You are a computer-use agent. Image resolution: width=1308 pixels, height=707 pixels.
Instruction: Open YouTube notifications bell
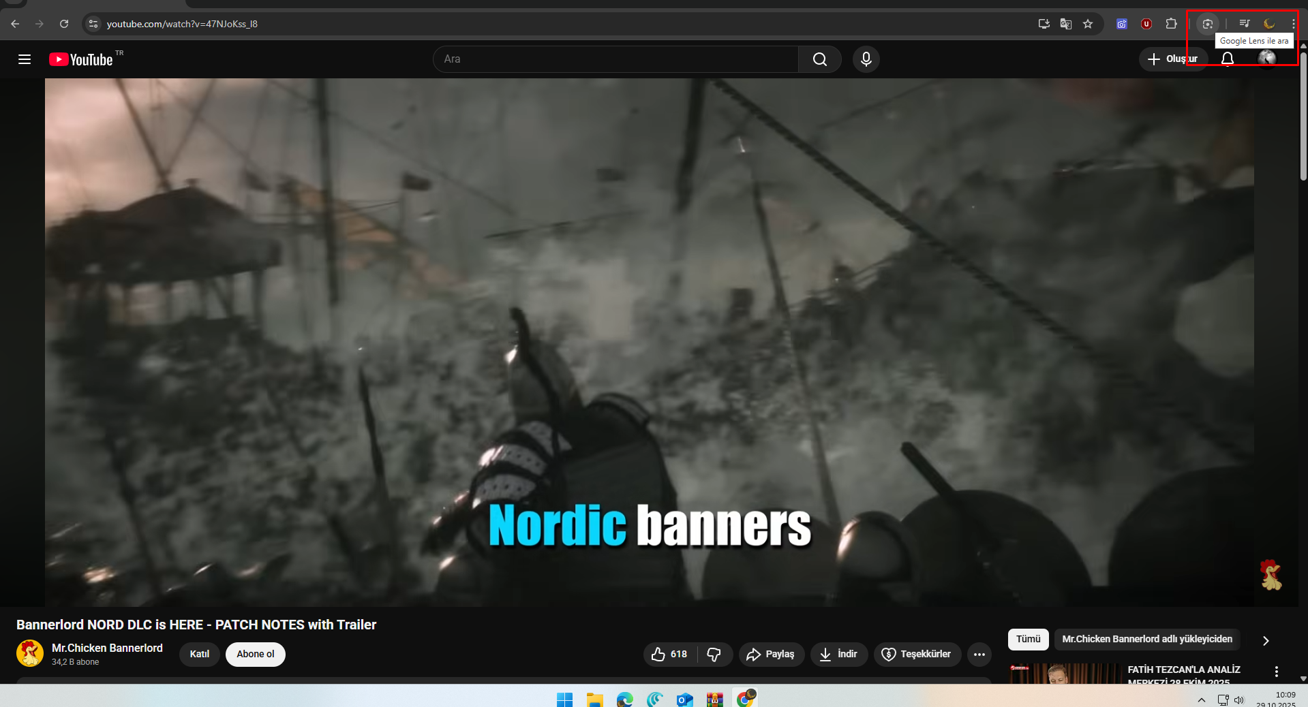click(x=1228, y=59)
